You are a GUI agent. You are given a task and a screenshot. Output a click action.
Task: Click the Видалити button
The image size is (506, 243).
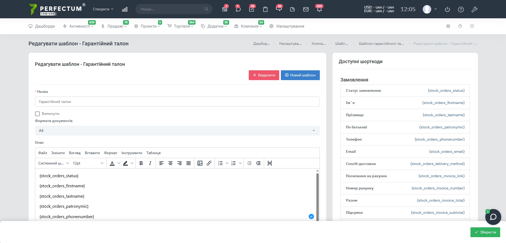tap(264, 75)
